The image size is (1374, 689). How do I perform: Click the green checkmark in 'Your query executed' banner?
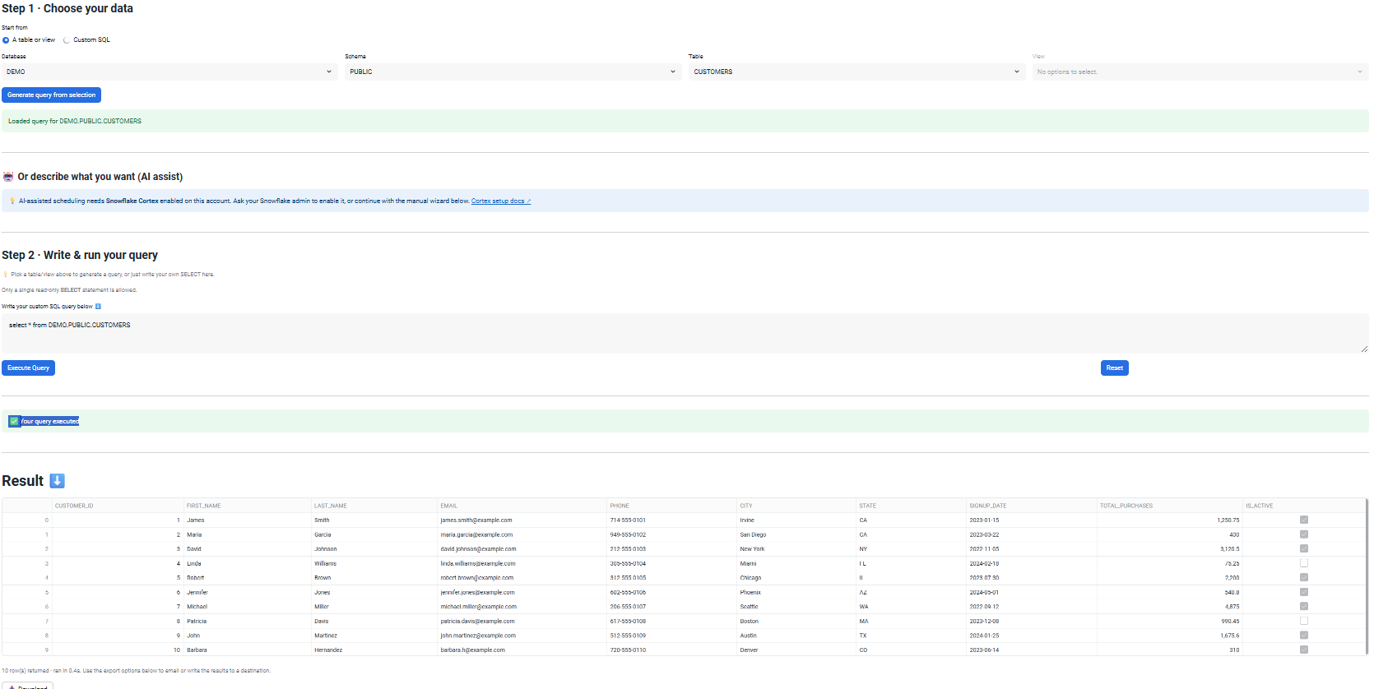(14, 421)
